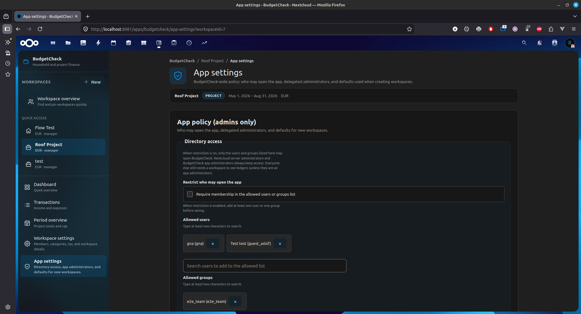Open Workspace overview in sidebar
Viewport: 581px width, 314px height.
64,101
